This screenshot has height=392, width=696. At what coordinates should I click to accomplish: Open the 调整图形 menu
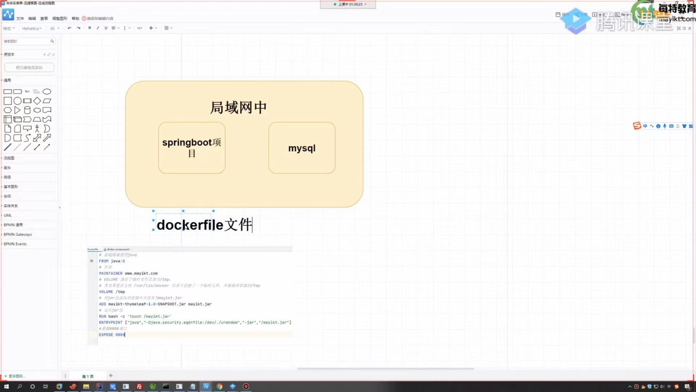pyautogui.click(x=59, y=19)
